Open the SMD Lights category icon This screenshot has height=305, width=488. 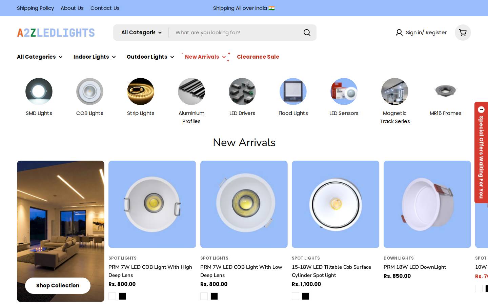39,91
